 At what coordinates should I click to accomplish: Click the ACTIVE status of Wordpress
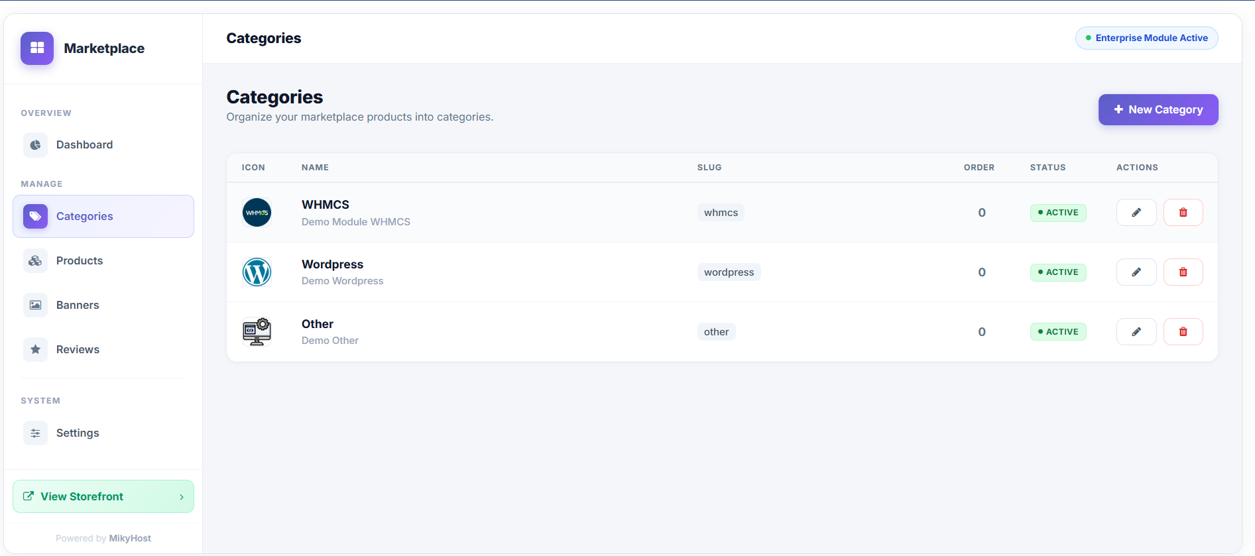click(1058, 272)
